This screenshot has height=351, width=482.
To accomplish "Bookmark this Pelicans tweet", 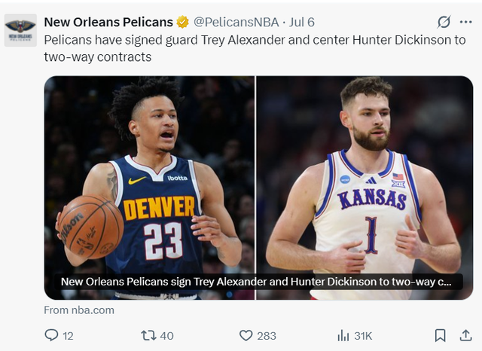I will [441, 335].
